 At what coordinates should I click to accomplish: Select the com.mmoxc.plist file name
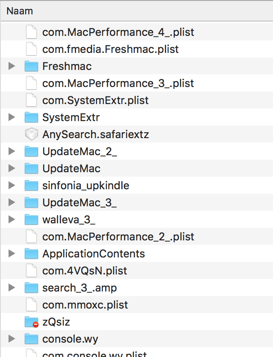[85, 305]
